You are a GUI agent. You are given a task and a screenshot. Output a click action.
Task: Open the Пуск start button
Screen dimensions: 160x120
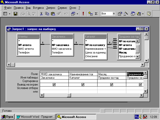click(x=7, y=117)
